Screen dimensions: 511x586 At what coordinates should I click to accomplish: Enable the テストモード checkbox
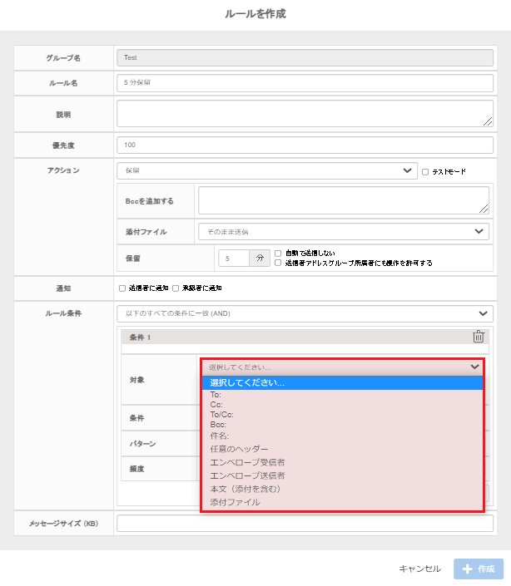(x=425, y=172)
